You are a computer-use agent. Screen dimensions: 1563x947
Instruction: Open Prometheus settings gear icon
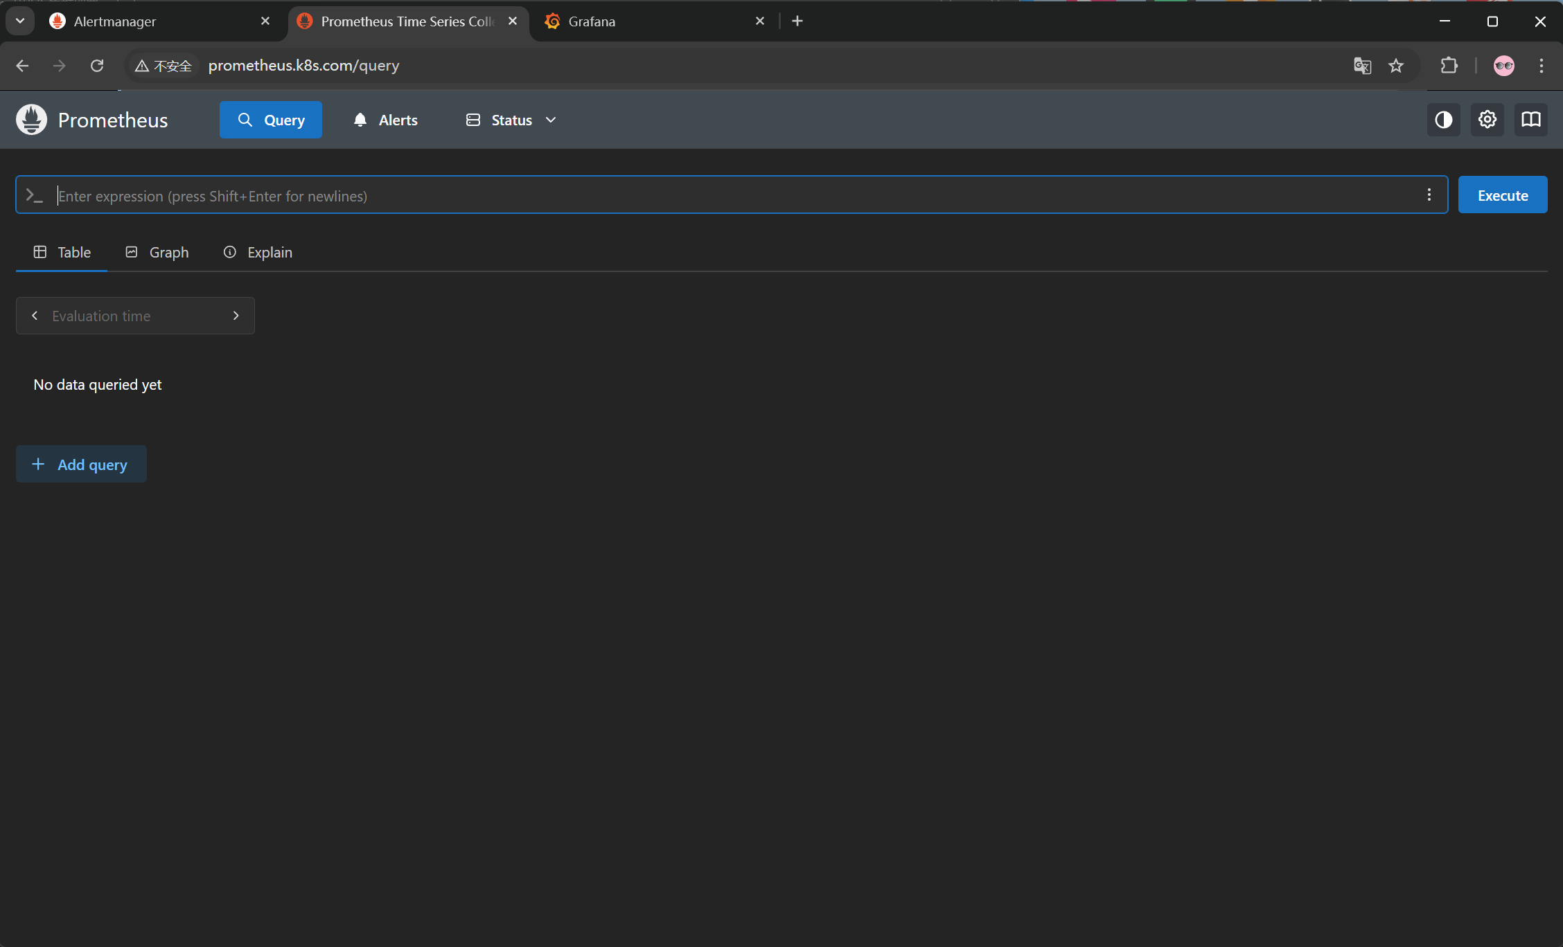point(1487,120)
